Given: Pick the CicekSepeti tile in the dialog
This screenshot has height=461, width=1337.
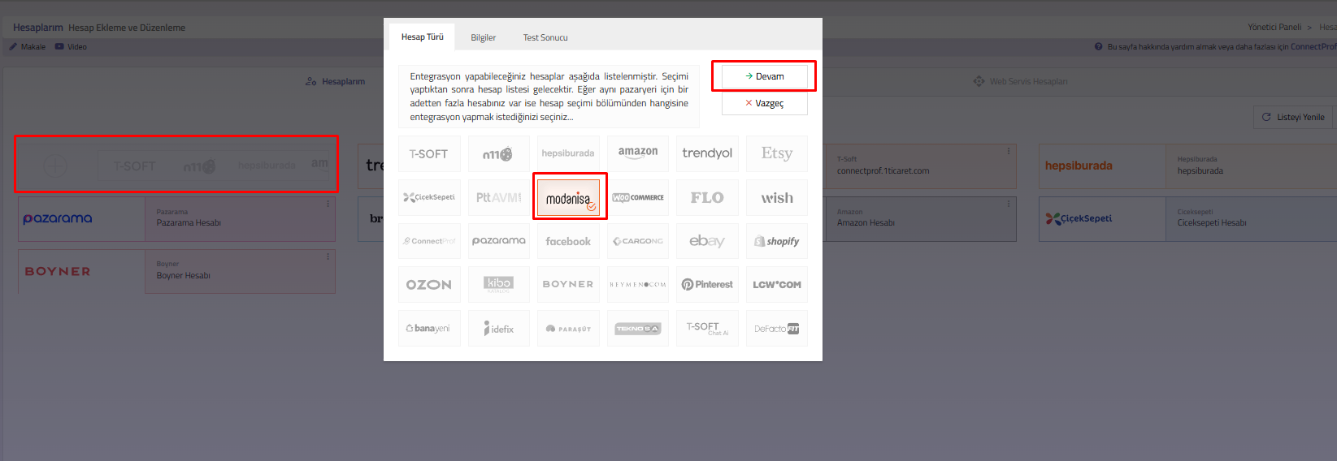Looking at the screenshot, I should click(429, 197).
